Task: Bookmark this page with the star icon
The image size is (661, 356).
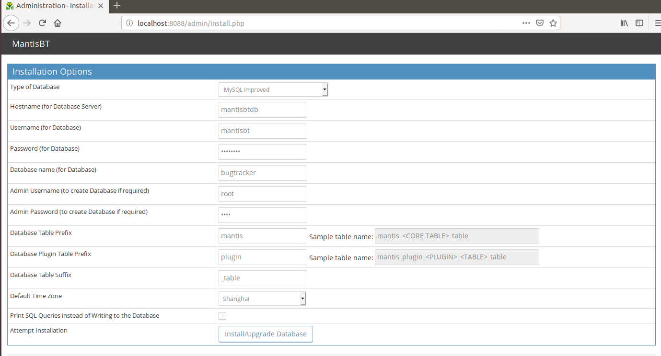Action: click(x=553, y=23)
